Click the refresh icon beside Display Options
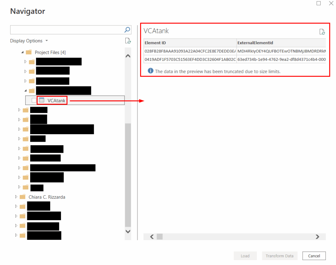The width and height of the screenshot is (336, 265). pos(128,41)
